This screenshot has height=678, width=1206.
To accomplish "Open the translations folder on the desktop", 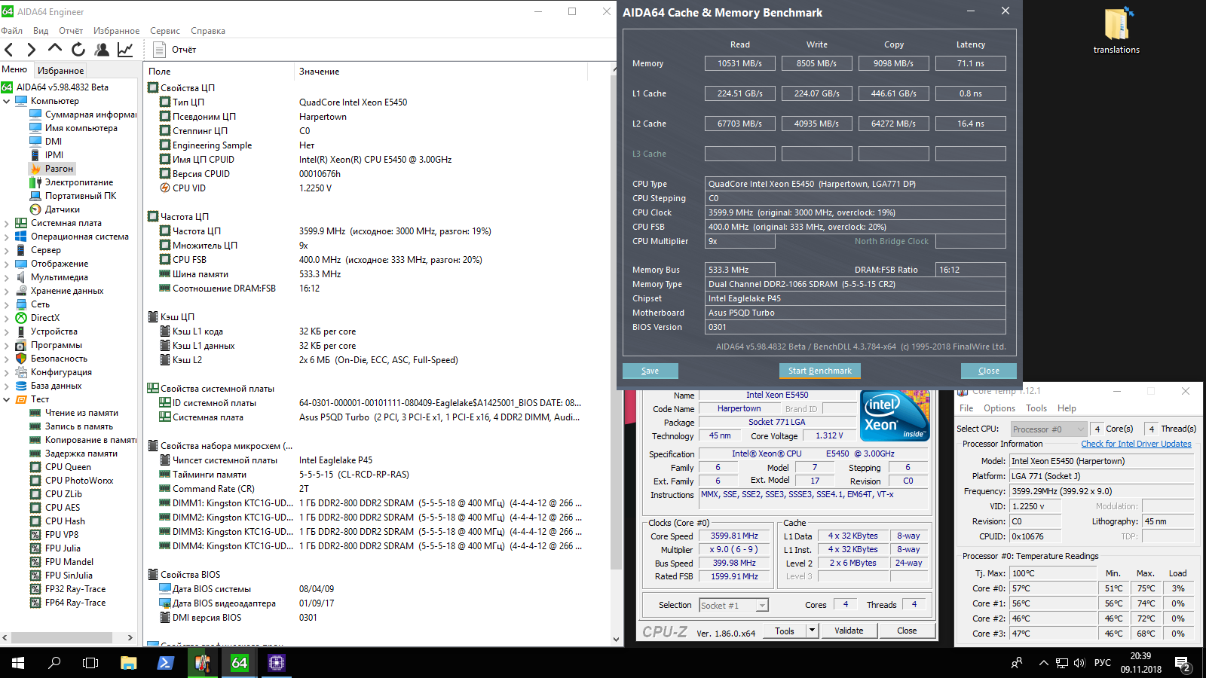I will coord(1116,31).
